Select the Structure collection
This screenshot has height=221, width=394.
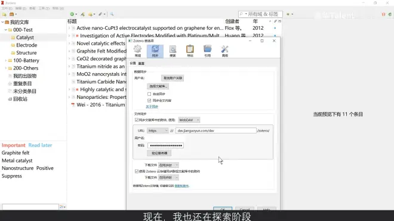click(26, 52)
